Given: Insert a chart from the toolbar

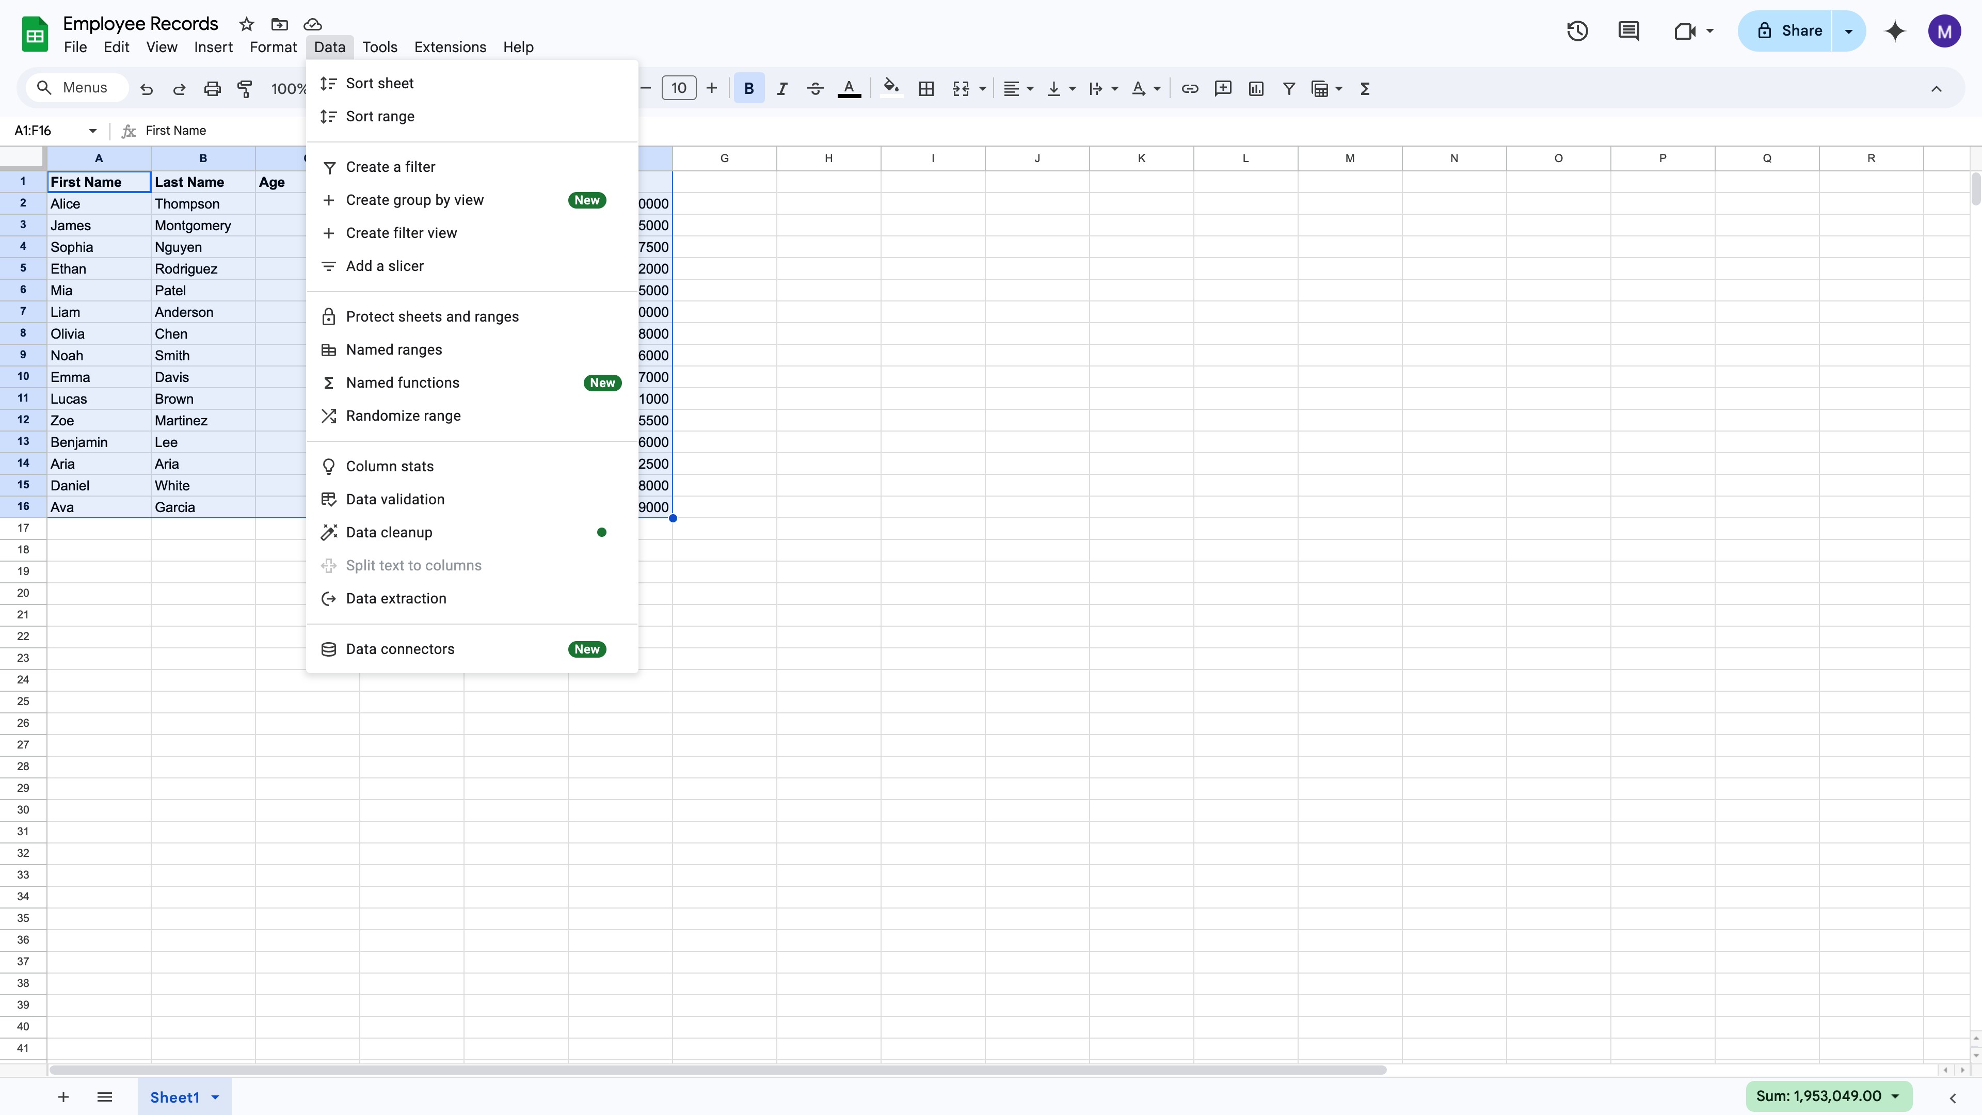Looking at the screenshot, I should tap(1256, 89).
